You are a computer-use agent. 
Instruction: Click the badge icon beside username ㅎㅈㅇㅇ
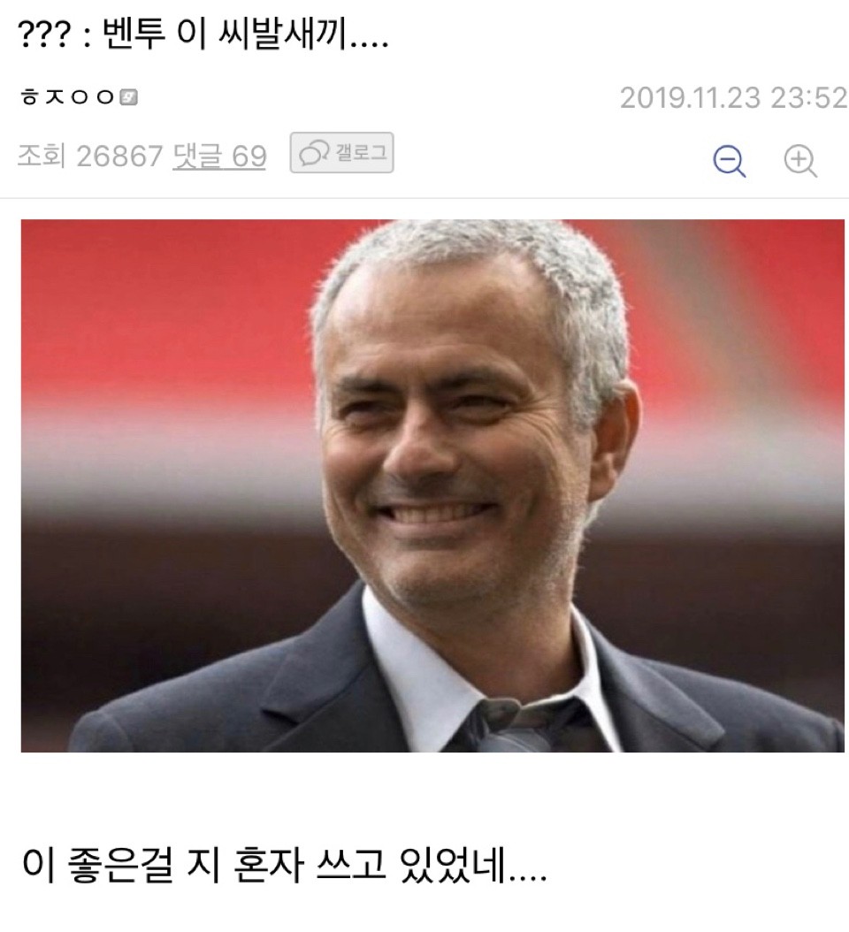(129, 97)
